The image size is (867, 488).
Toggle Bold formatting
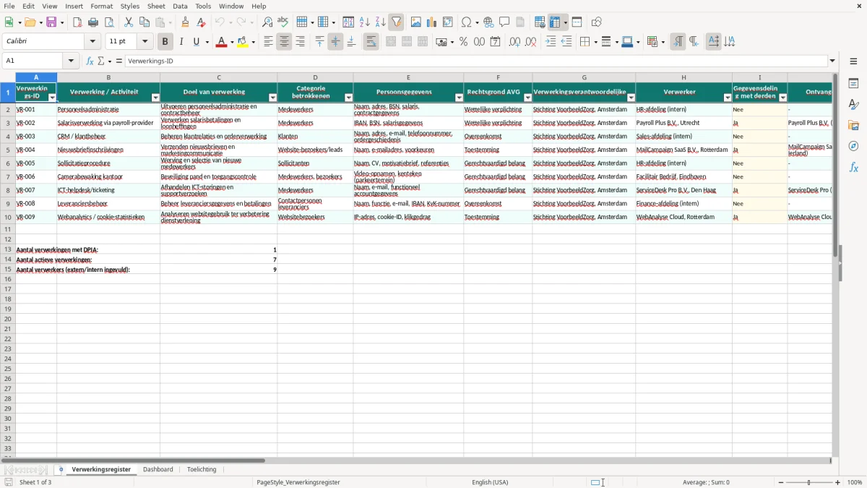click(165, 42)
